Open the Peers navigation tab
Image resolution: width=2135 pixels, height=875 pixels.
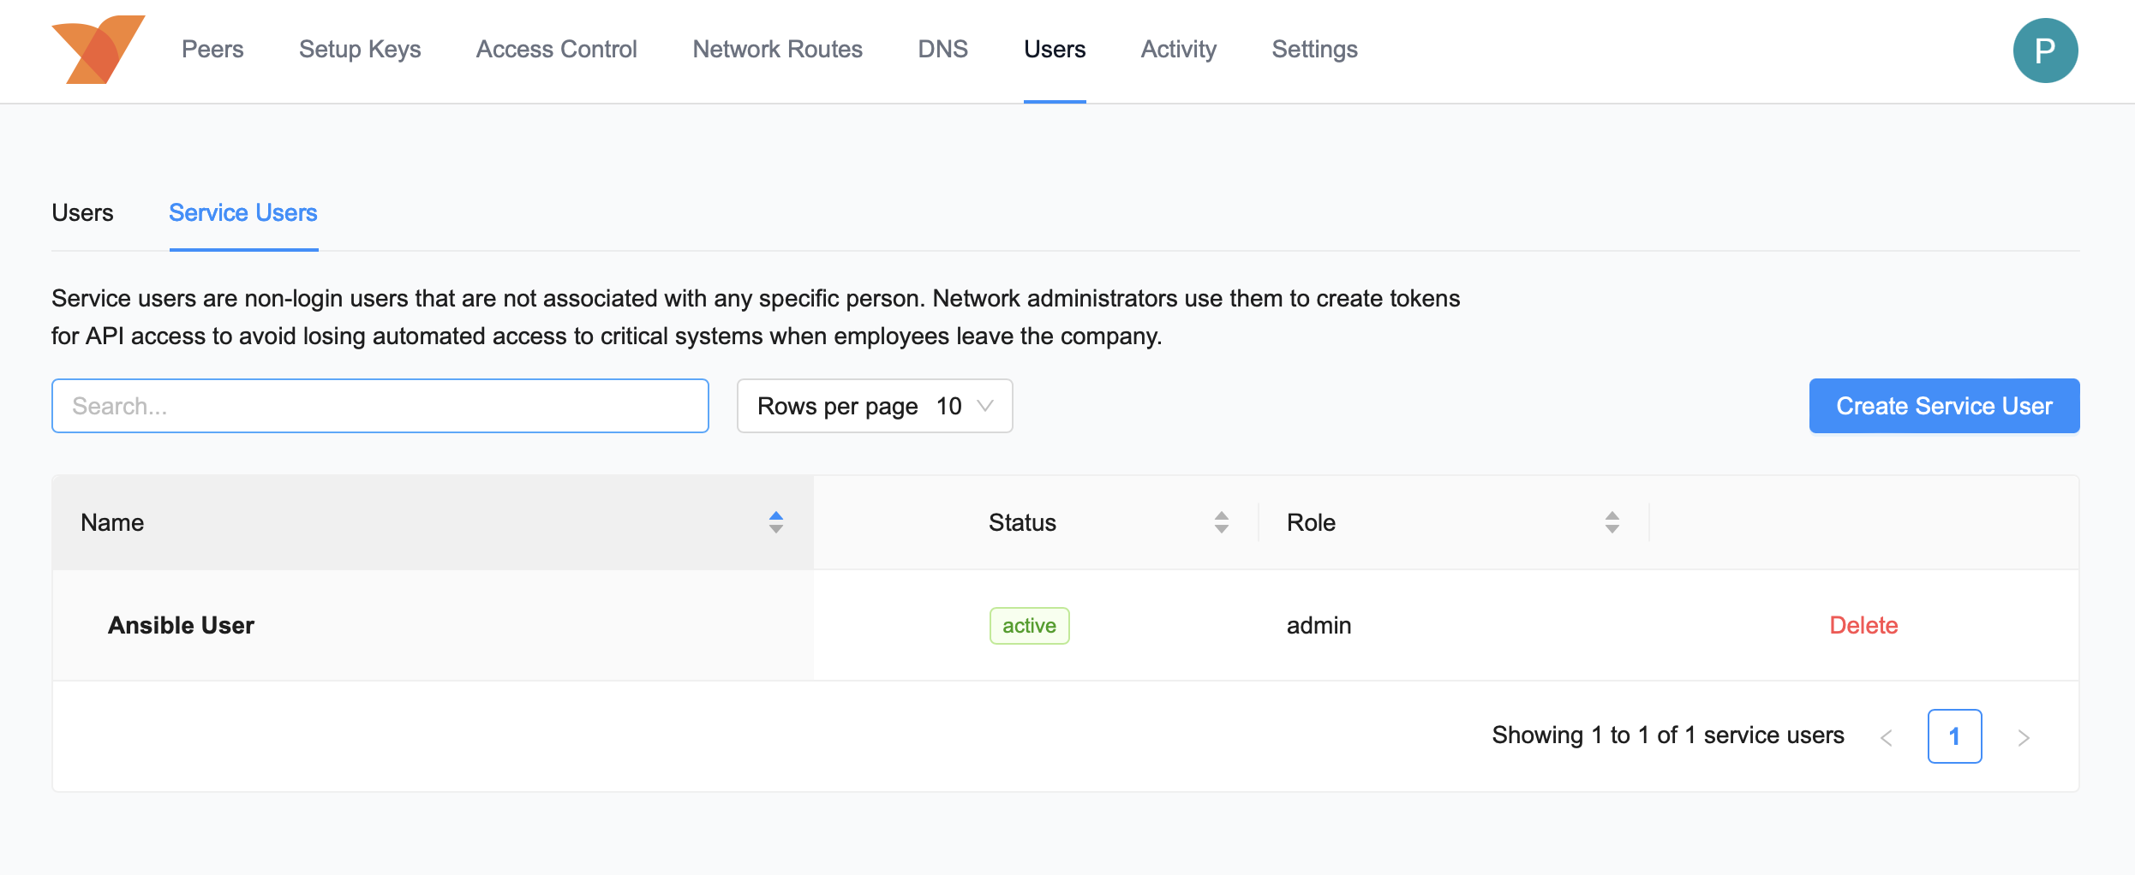[x=212, y=50]
